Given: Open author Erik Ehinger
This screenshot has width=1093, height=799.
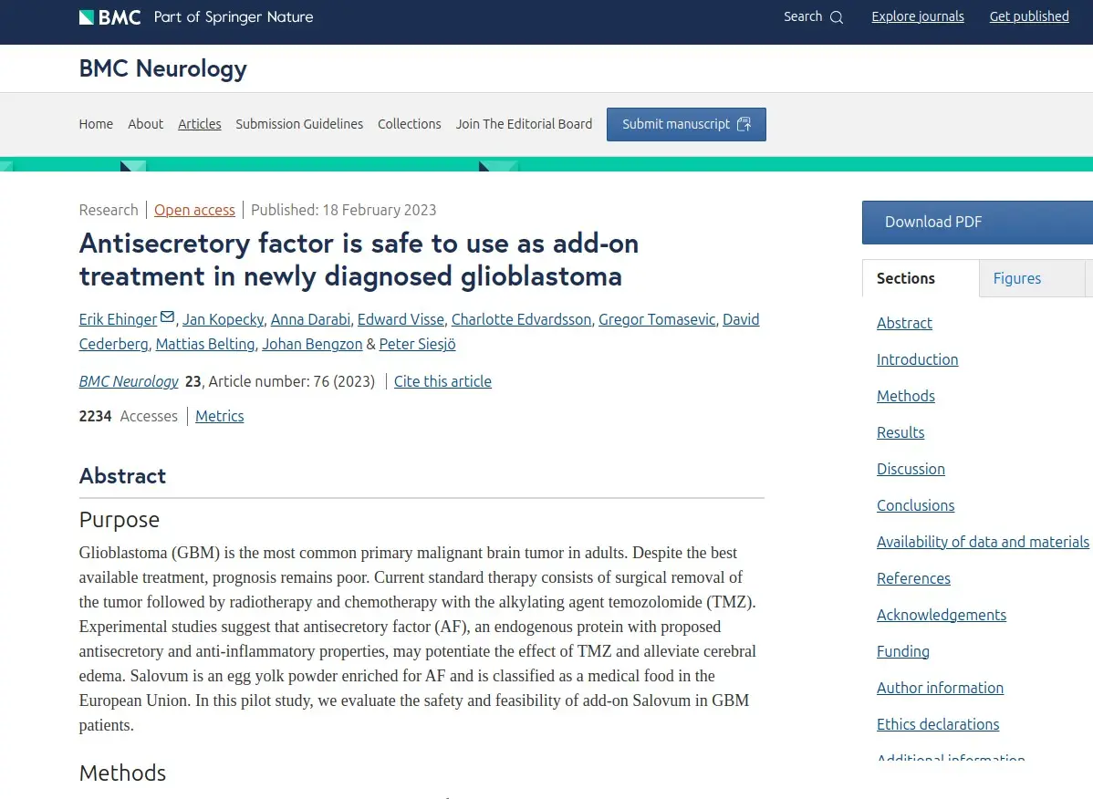Looking at the screenshot, I should click(118, 319).
